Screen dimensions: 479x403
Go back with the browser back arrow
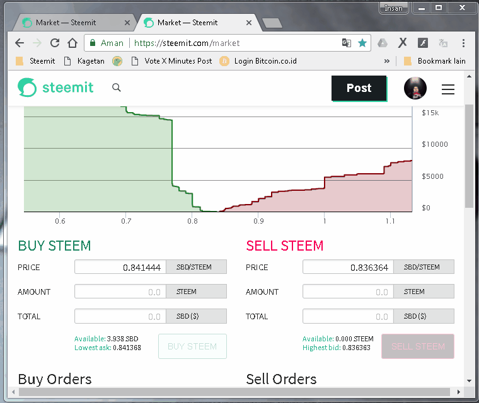pyautogui.click(x=20, y=43)
